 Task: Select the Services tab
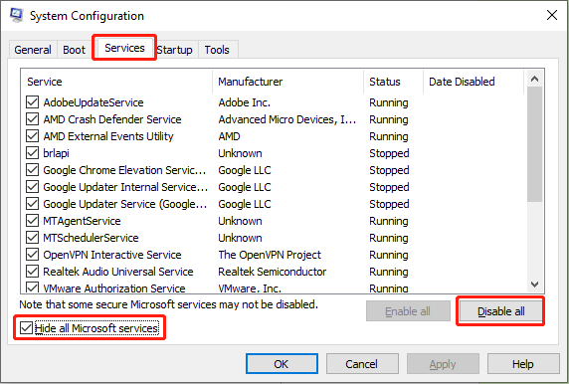(124, 48)
